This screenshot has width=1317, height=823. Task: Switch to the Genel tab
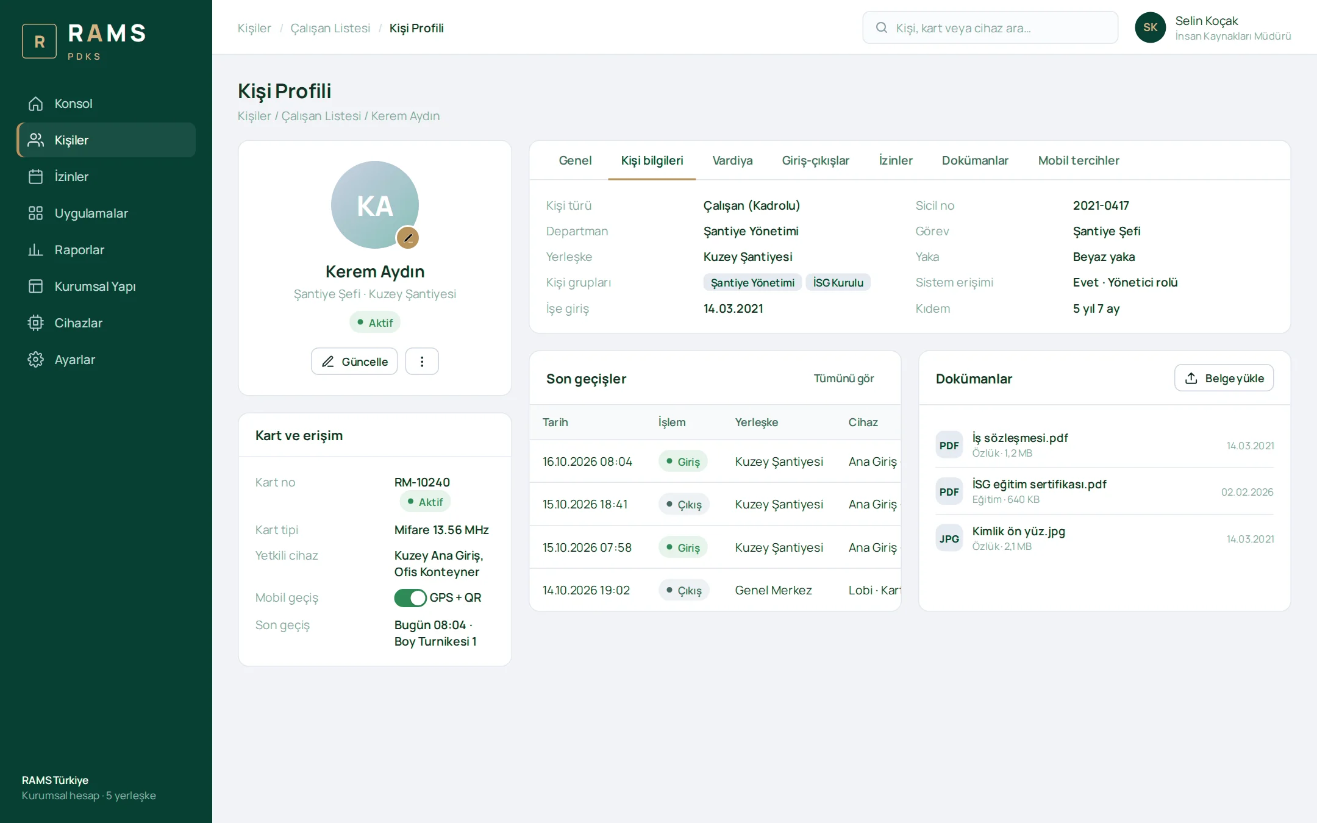point(575,160)
